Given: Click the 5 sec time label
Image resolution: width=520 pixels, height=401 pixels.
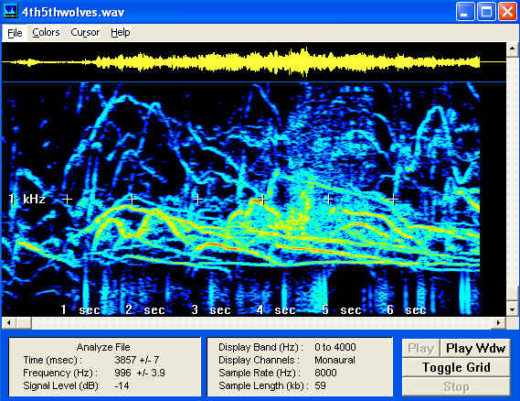Looking at the screenshot, I should (x=341, y=309).
